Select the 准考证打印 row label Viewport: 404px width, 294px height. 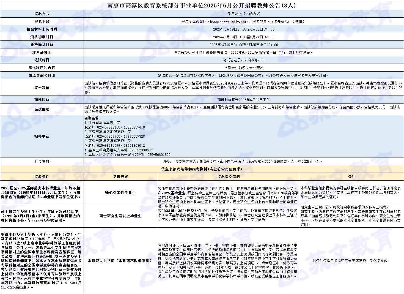pos(42,52)
